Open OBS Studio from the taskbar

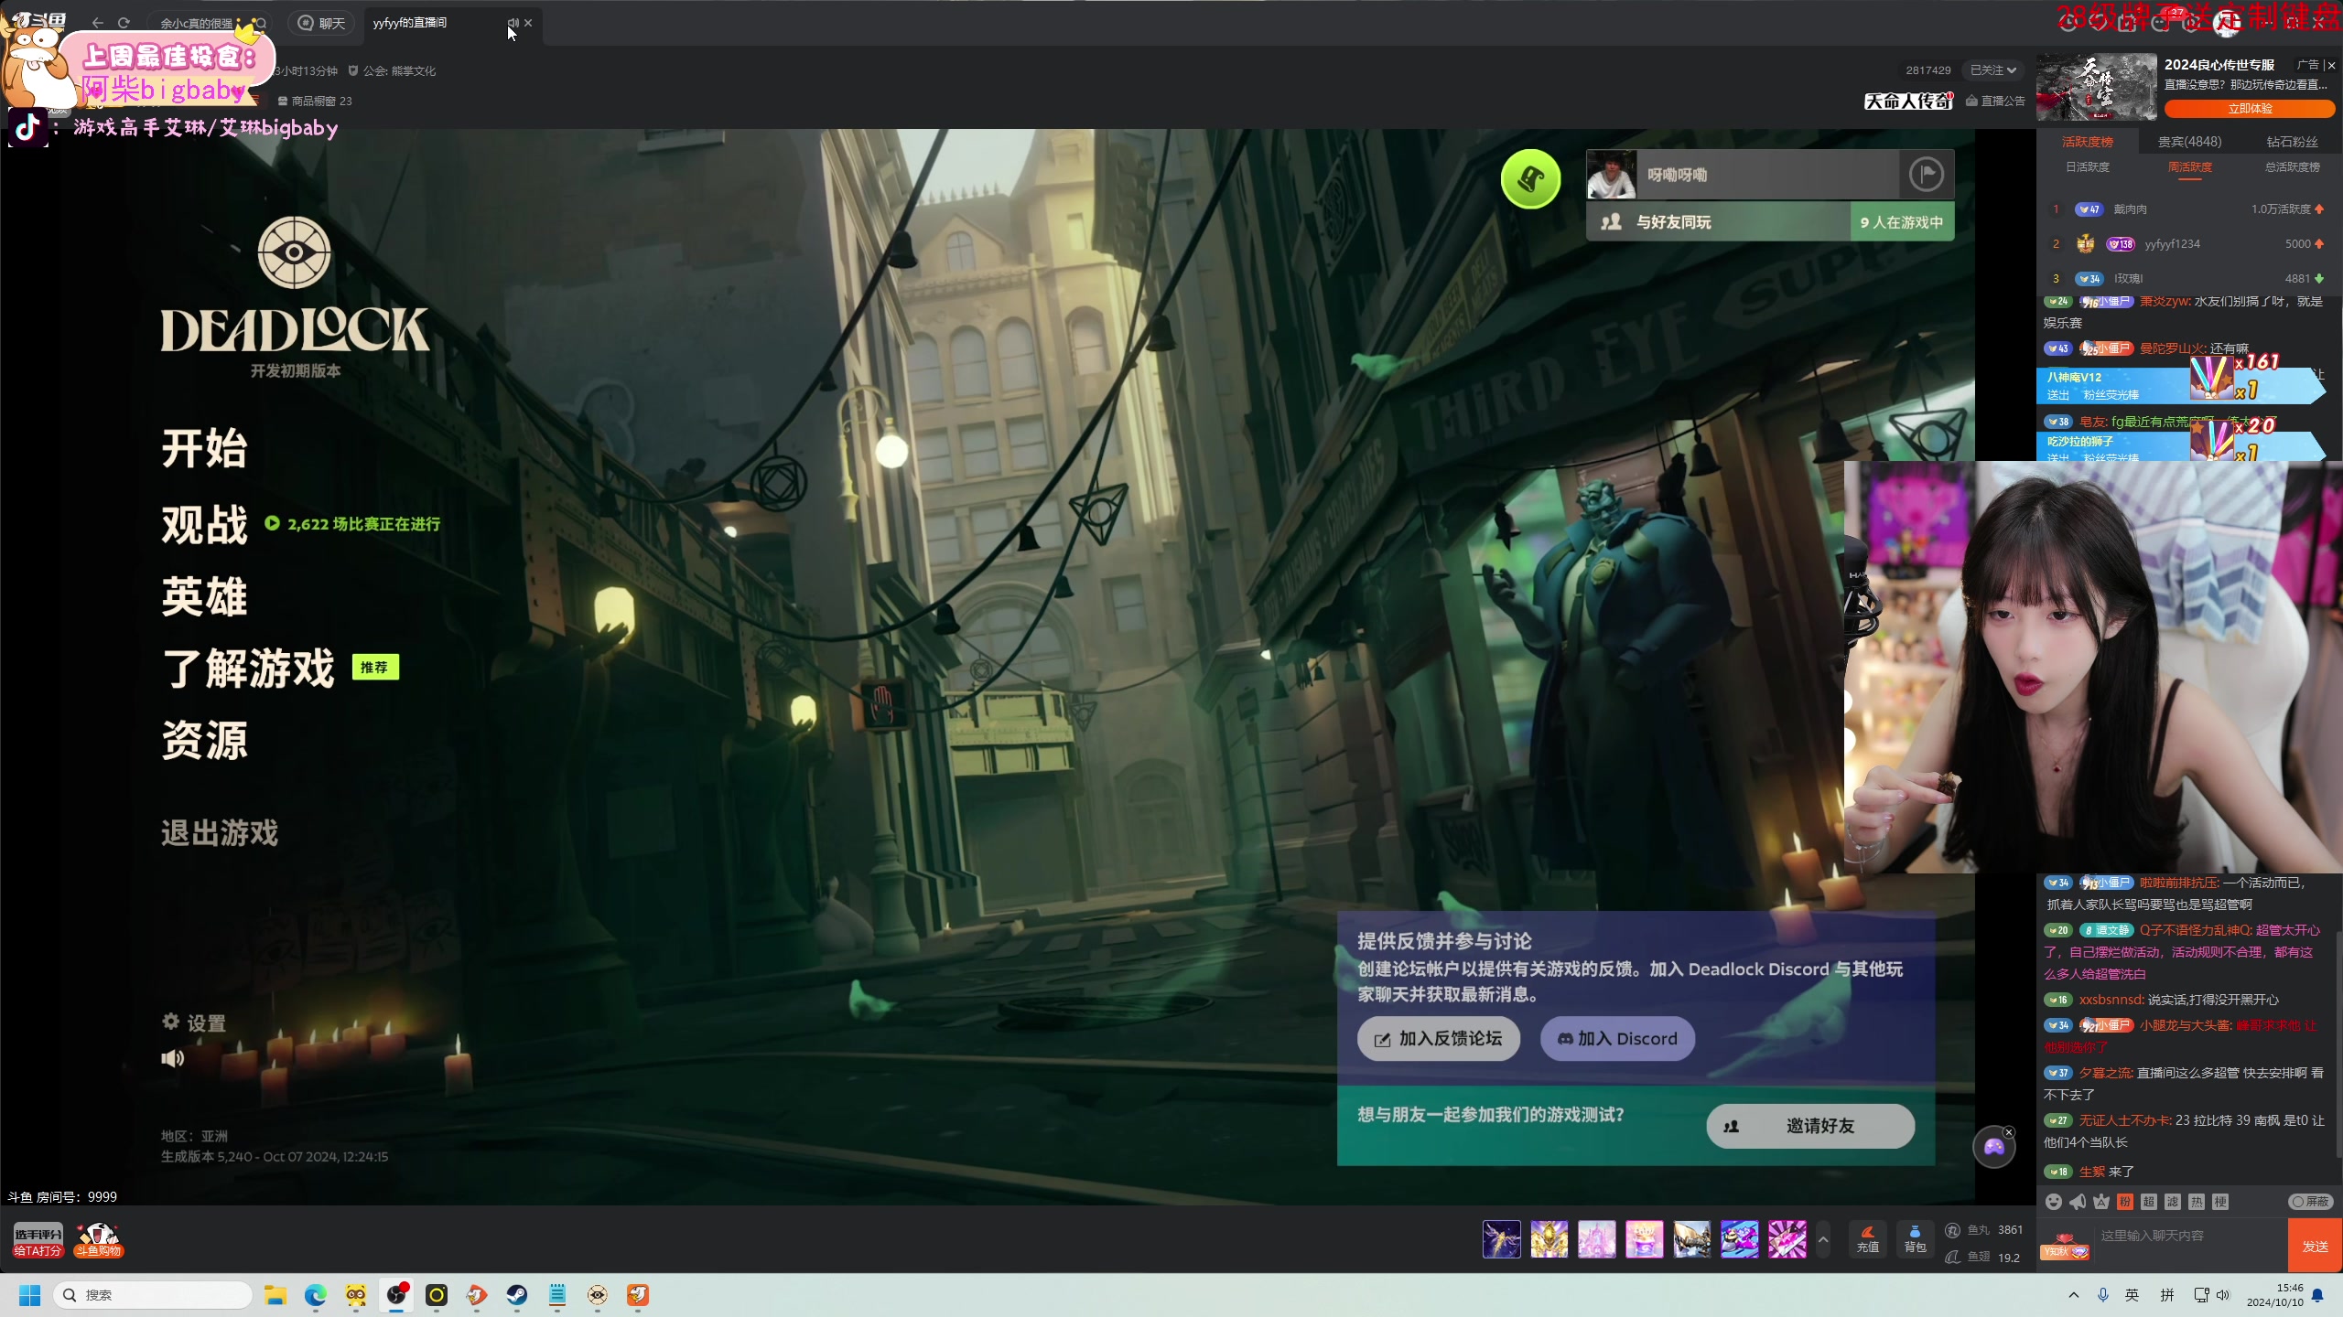click(396, 1295)
